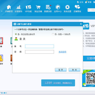Focus the 账号 input field
This screenshot has width=95, height=95.
(40, 46)
